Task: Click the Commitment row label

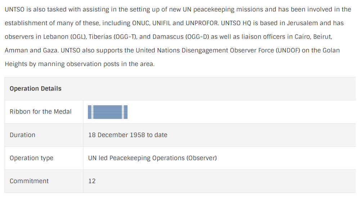Action: click(x=29, y=181)
